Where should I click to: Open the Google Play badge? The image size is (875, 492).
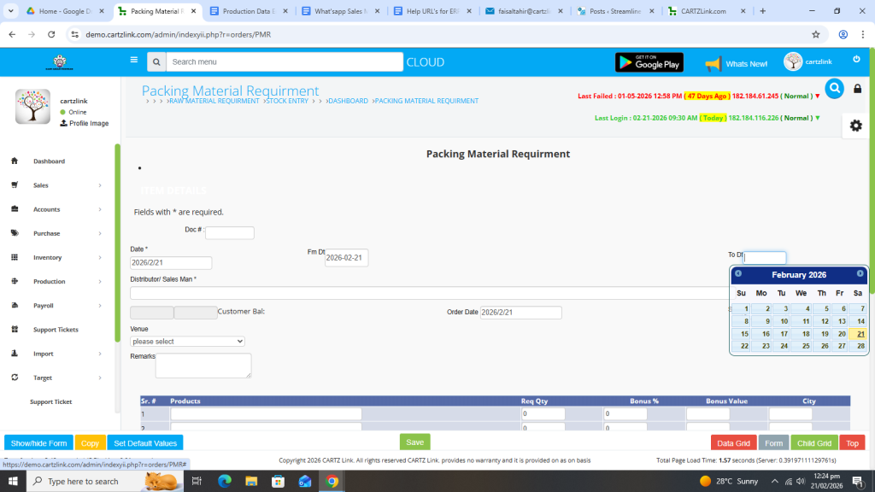click(649, 62)
